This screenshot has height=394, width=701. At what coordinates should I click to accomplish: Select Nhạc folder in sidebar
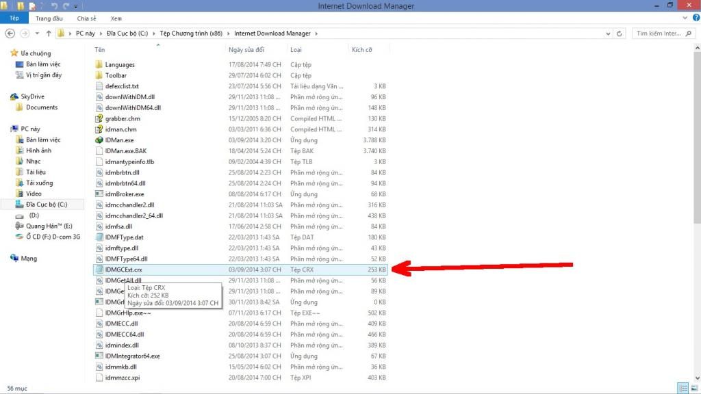click(x=28, y=161)
